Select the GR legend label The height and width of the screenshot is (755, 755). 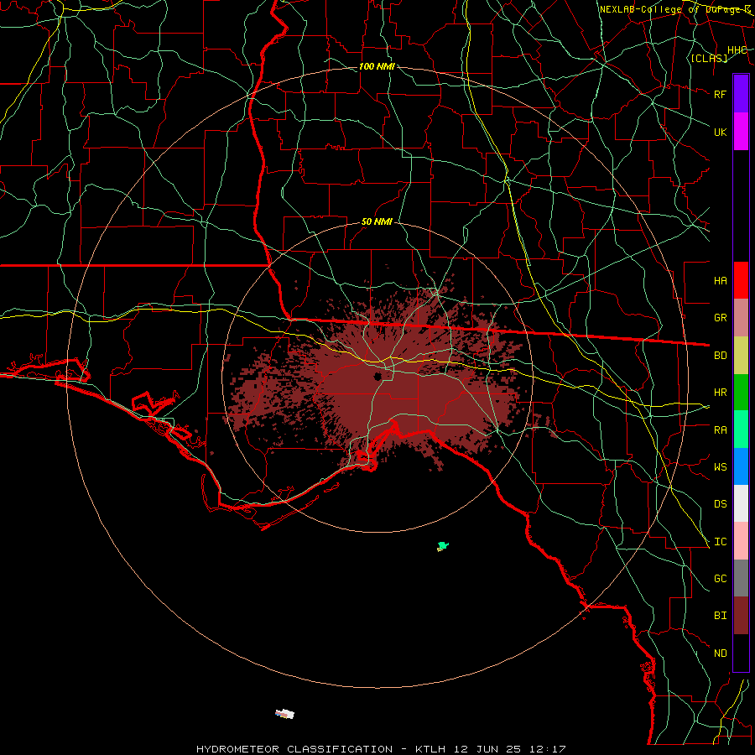(x=720, y=318)
